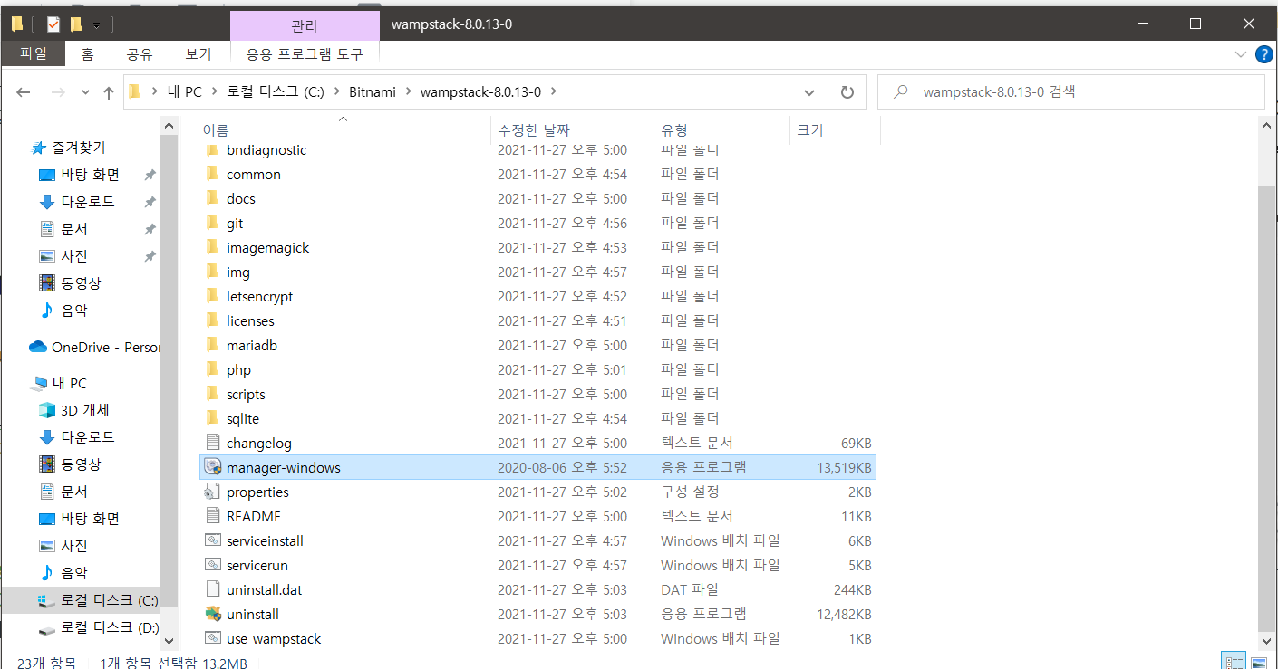Open the 파일 menu tab
This screenshot has height=669, width=1278.
pyautogui.click(x=33, y=54)
